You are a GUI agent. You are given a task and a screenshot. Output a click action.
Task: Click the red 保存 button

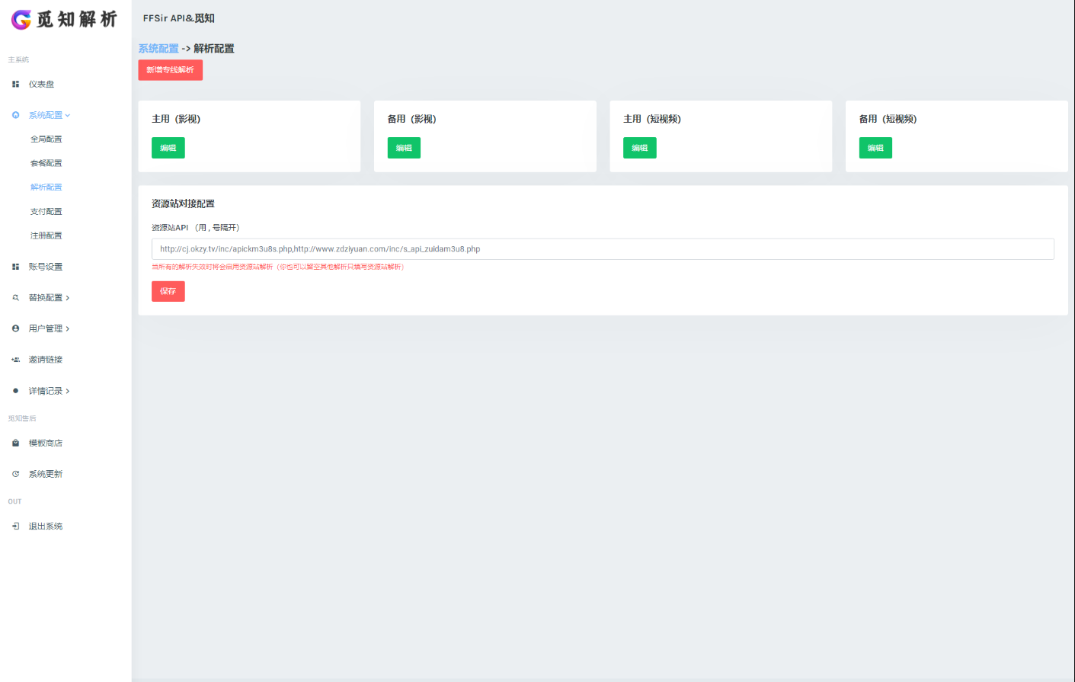pyautogui.click(x=168, y=291)
